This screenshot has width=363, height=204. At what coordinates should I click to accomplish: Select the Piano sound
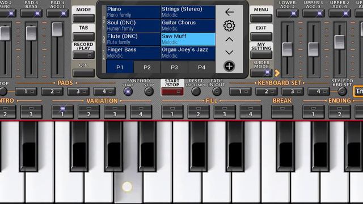point(133,12)
